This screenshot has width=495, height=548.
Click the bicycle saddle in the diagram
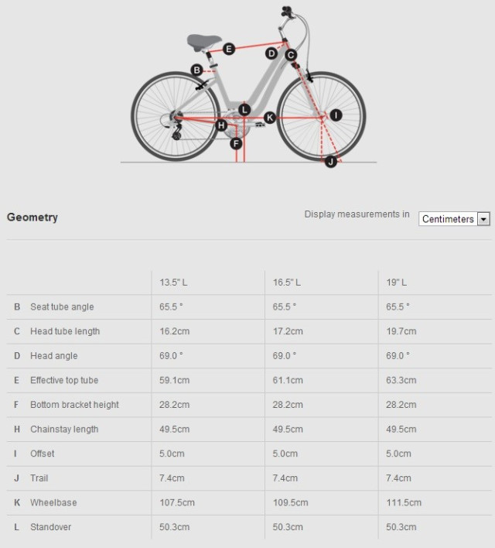click(204, 41)
